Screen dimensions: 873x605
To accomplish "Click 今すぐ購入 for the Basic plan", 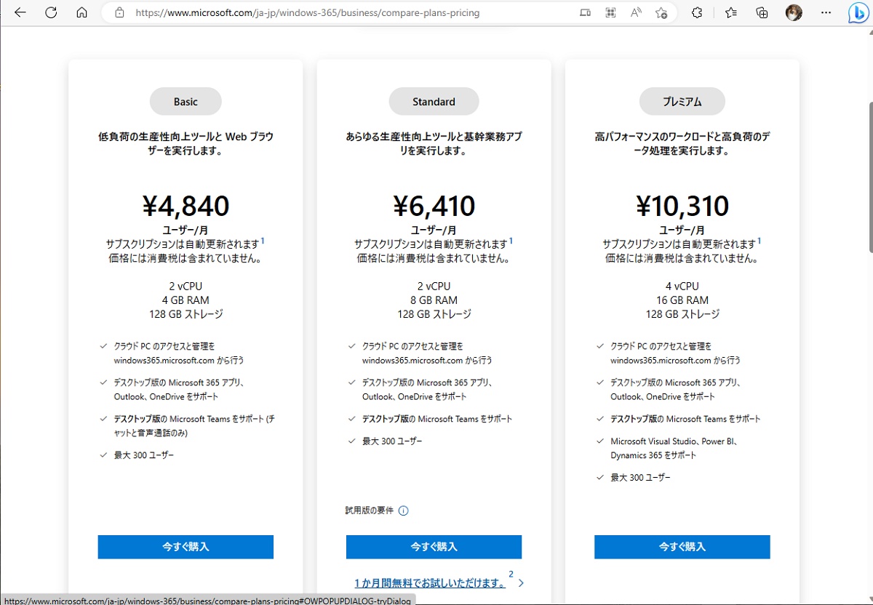I will (186, 547).
